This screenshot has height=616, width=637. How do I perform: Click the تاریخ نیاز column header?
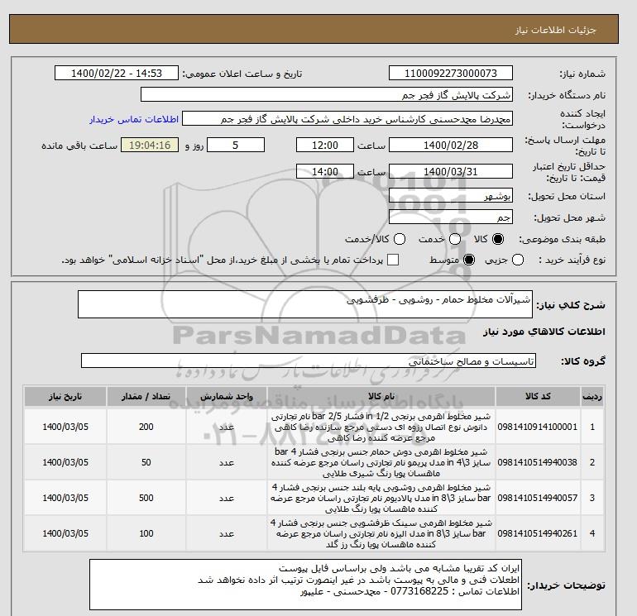(x=65, y=397)
